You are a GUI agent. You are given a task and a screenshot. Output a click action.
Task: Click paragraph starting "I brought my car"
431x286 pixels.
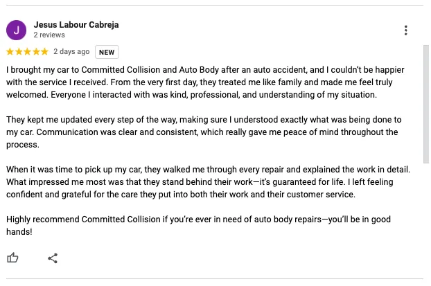[x=205, y=82]
